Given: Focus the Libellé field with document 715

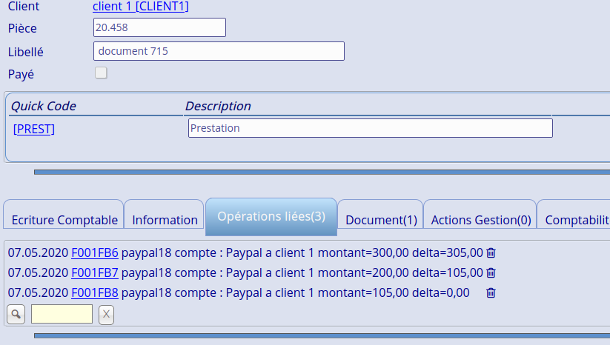Looking at the screenshot, I should tap(219, 51).
